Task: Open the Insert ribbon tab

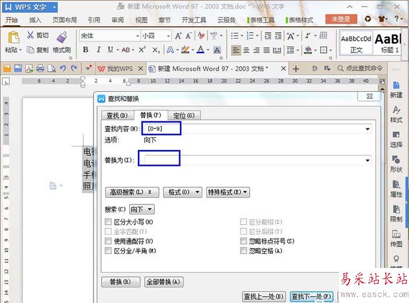Action: pos(35,19)
